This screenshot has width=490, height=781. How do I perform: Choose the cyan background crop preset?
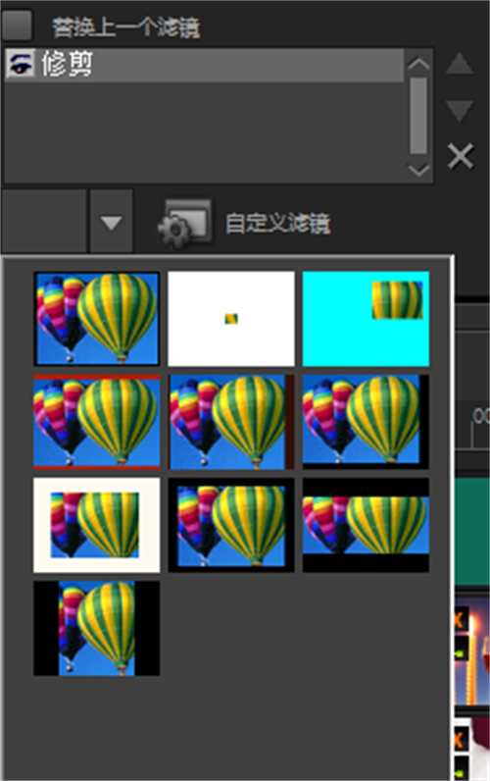click(x=366, y=319)
